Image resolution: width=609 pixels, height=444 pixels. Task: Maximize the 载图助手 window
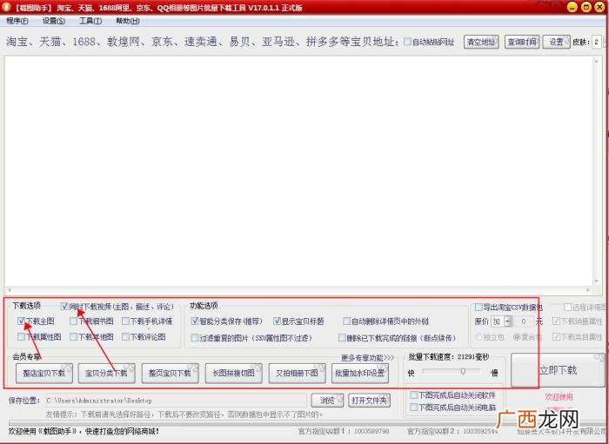coord(586,7)
